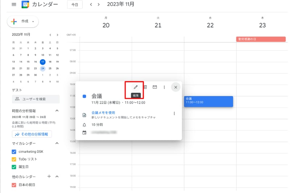Open その他の分析情報 button
The height and width of the screenshot is (193, 291).
[32, 134]
